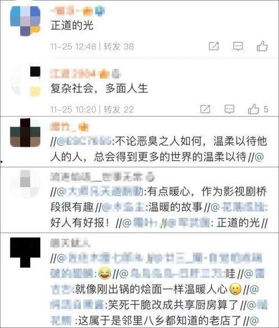Open reply icon on 复杂社会 comment

pyautogui.click(x=229, y=109)
